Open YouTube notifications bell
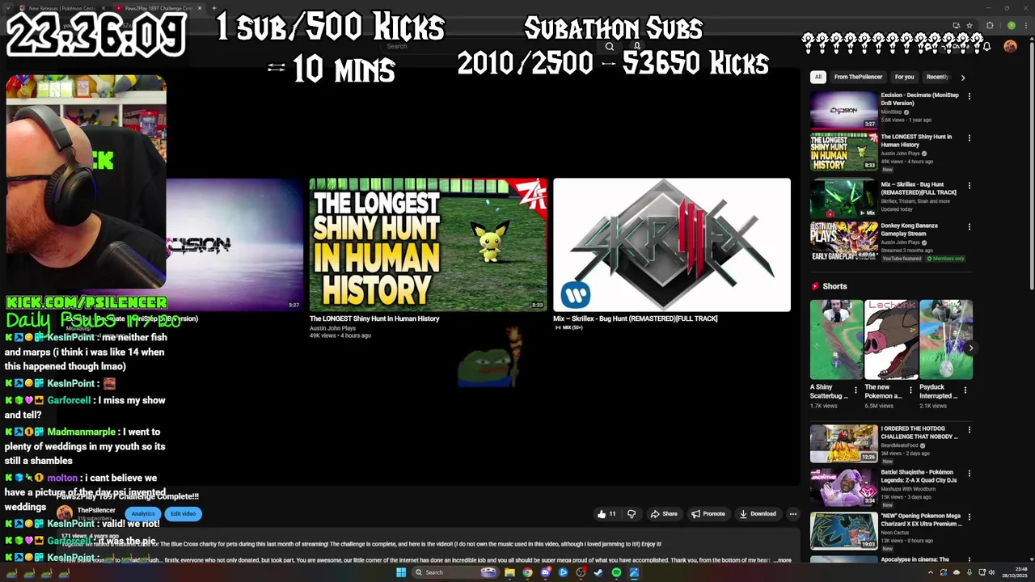This screenshot has width=1035, height=582. (986, 46)
